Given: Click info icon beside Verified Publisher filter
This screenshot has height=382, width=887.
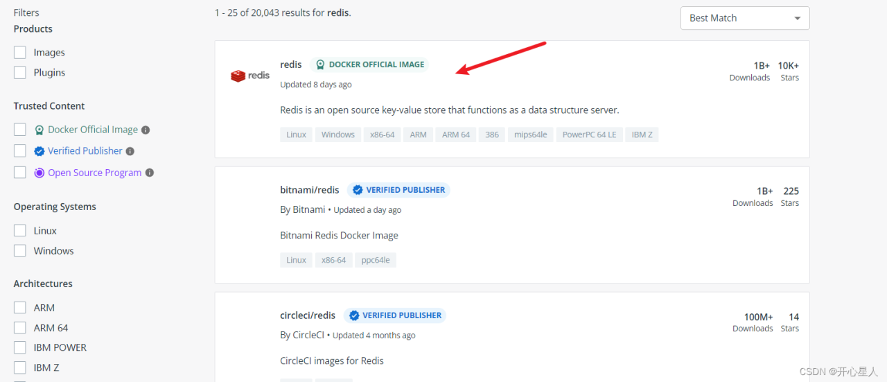Looking at the screenshot, I should coord(130,151).
